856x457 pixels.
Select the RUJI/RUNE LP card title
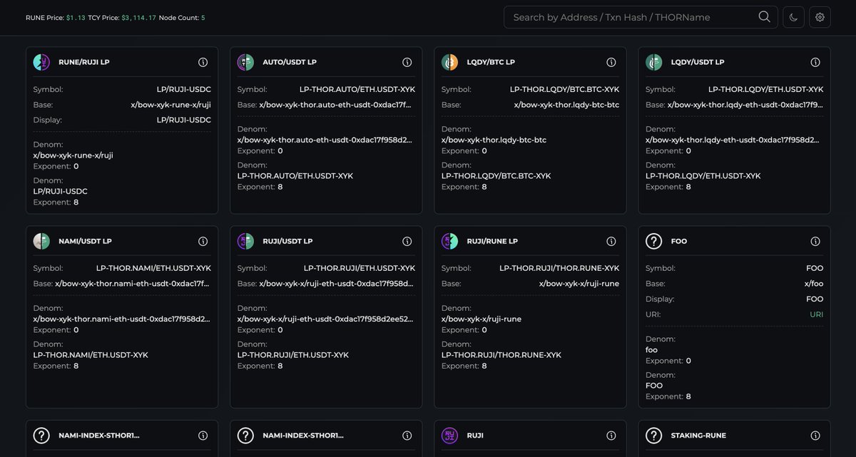pos(492,242)
